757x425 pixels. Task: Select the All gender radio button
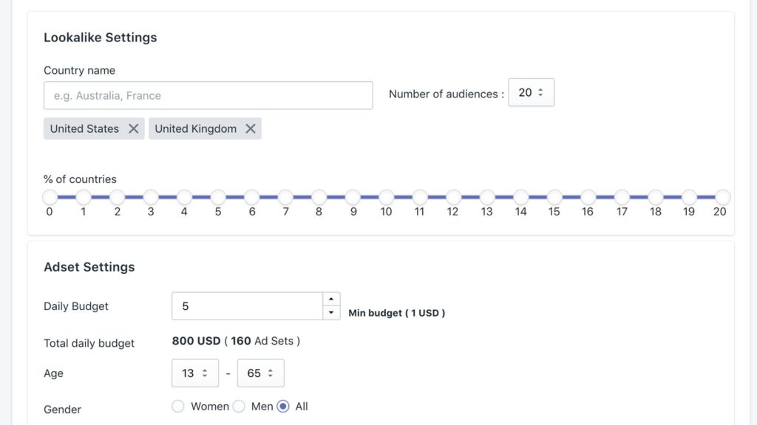[x=283, y=407]
